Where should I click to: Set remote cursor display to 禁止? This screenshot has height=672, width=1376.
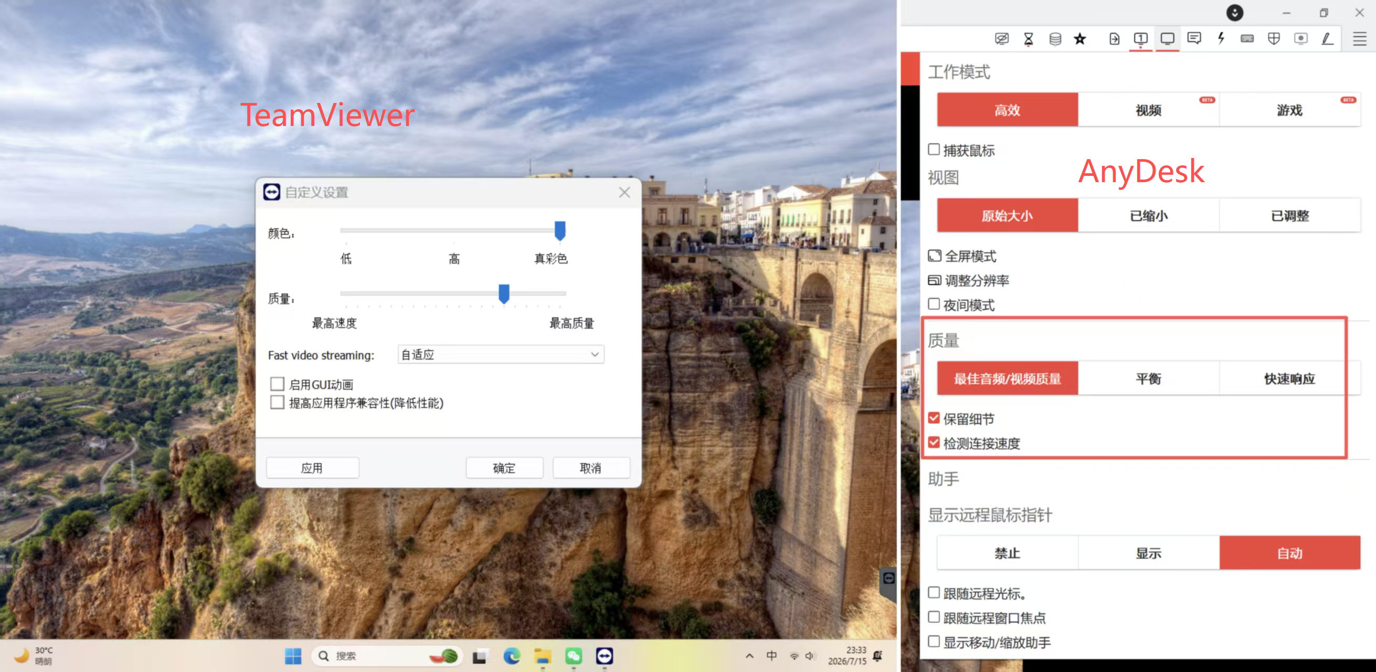tap(1008, 553)
